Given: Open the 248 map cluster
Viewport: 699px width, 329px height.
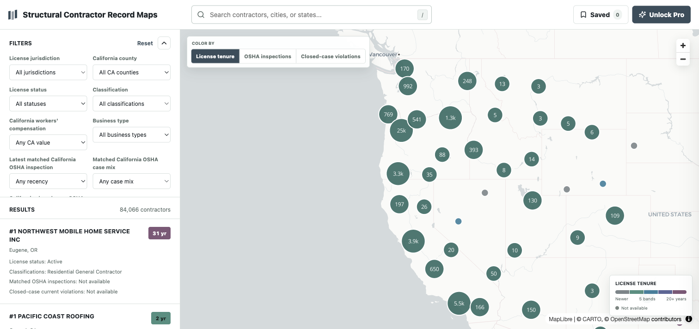Looking at the screenshot, I should tap(467, 81).
